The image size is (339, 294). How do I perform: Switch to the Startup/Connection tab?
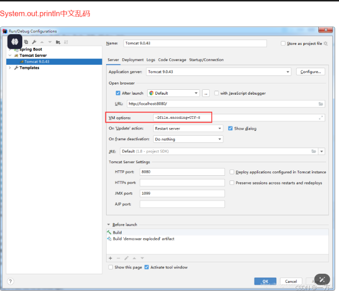[206, 60]
